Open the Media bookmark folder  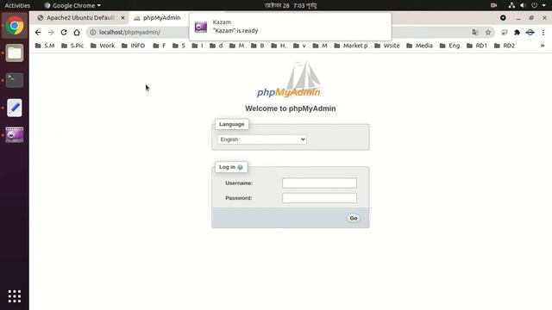pyautogui.click(x=419, y=46)
